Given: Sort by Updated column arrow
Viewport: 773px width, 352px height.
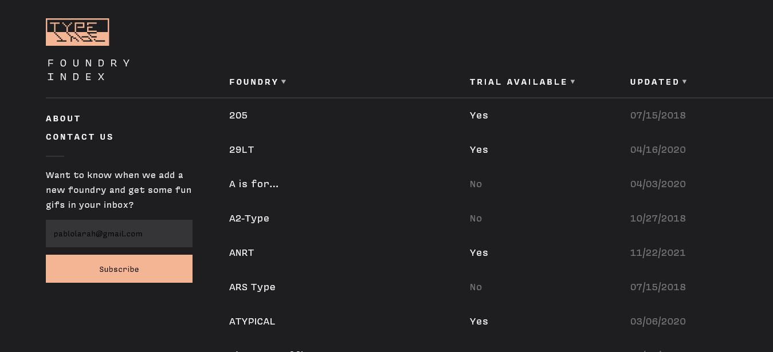Looking at the screenshot, I should point(684,82).
